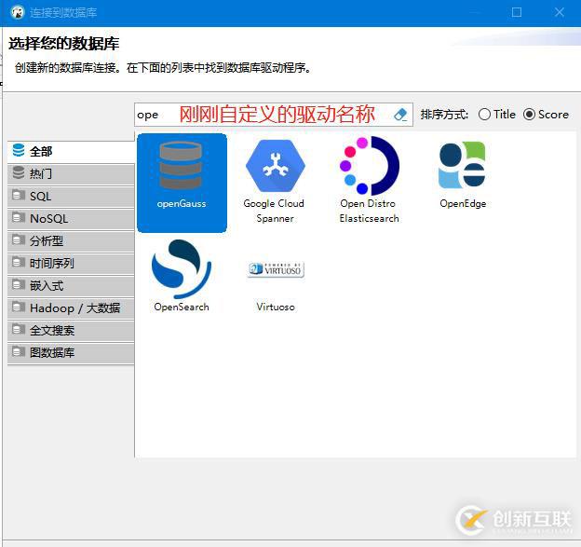Image resolution: width=581 pixels, height=547 pixels.
Task: Open the 全文搜索 category
Action: [71, 330]
